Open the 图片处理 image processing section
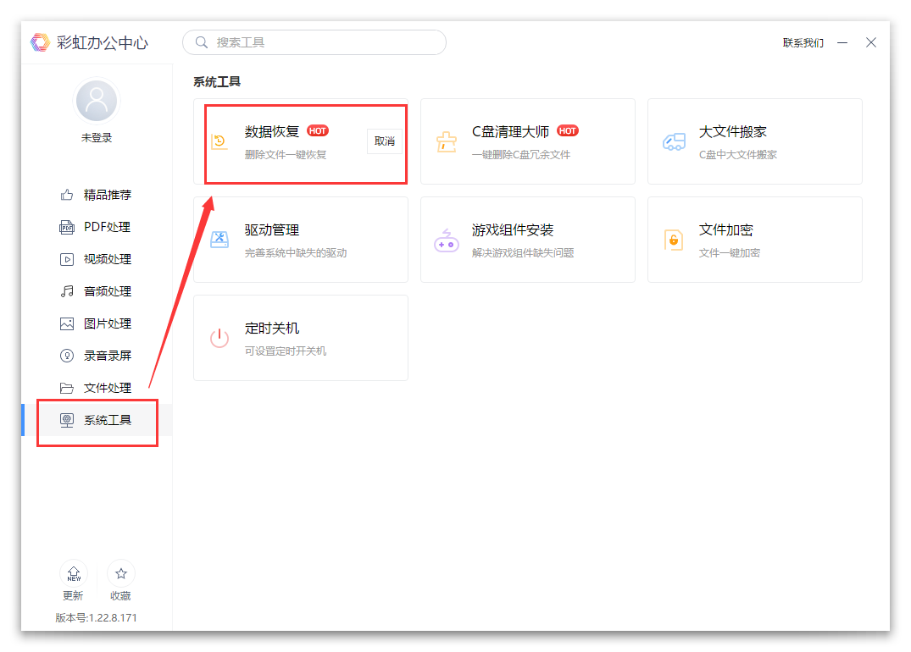The width and height of the screenshot is (911, 652). [x=97, y=323]
